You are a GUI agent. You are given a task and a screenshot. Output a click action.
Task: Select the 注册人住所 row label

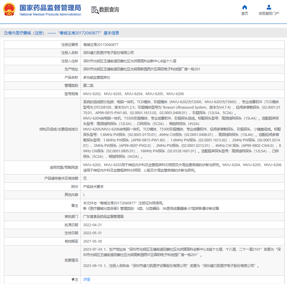[70, 61]
